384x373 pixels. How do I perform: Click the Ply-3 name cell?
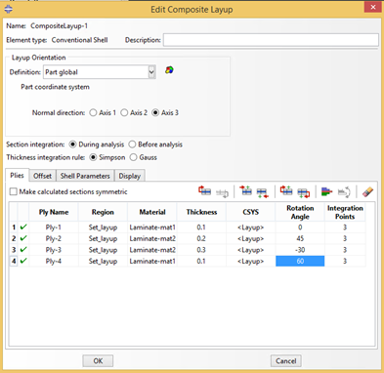pyautogui.click(x=54, y=250)
